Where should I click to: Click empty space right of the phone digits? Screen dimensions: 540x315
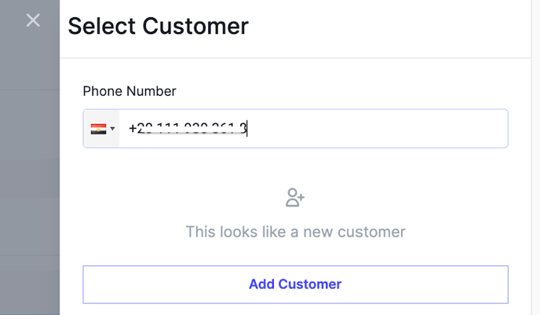392,129
